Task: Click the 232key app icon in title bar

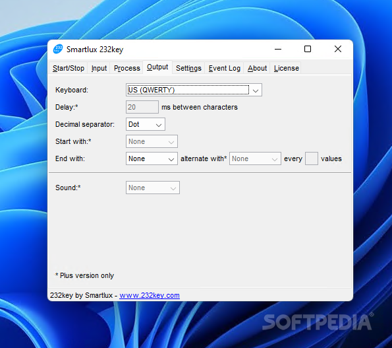Action: (x=58, y=49)
